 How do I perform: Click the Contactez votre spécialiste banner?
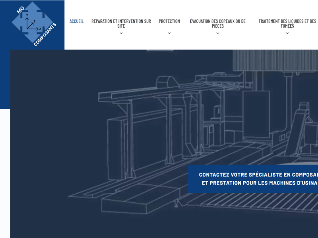click(x=253, y=179)
